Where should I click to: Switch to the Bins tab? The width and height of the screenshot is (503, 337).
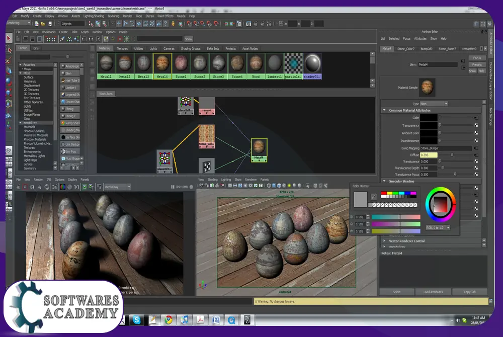36,48
